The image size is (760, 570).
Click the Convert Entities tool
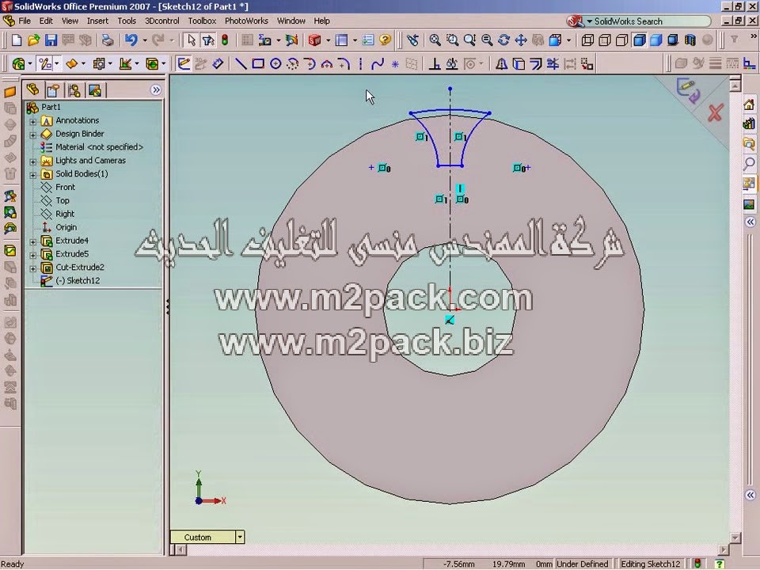[x=519, y=64]
